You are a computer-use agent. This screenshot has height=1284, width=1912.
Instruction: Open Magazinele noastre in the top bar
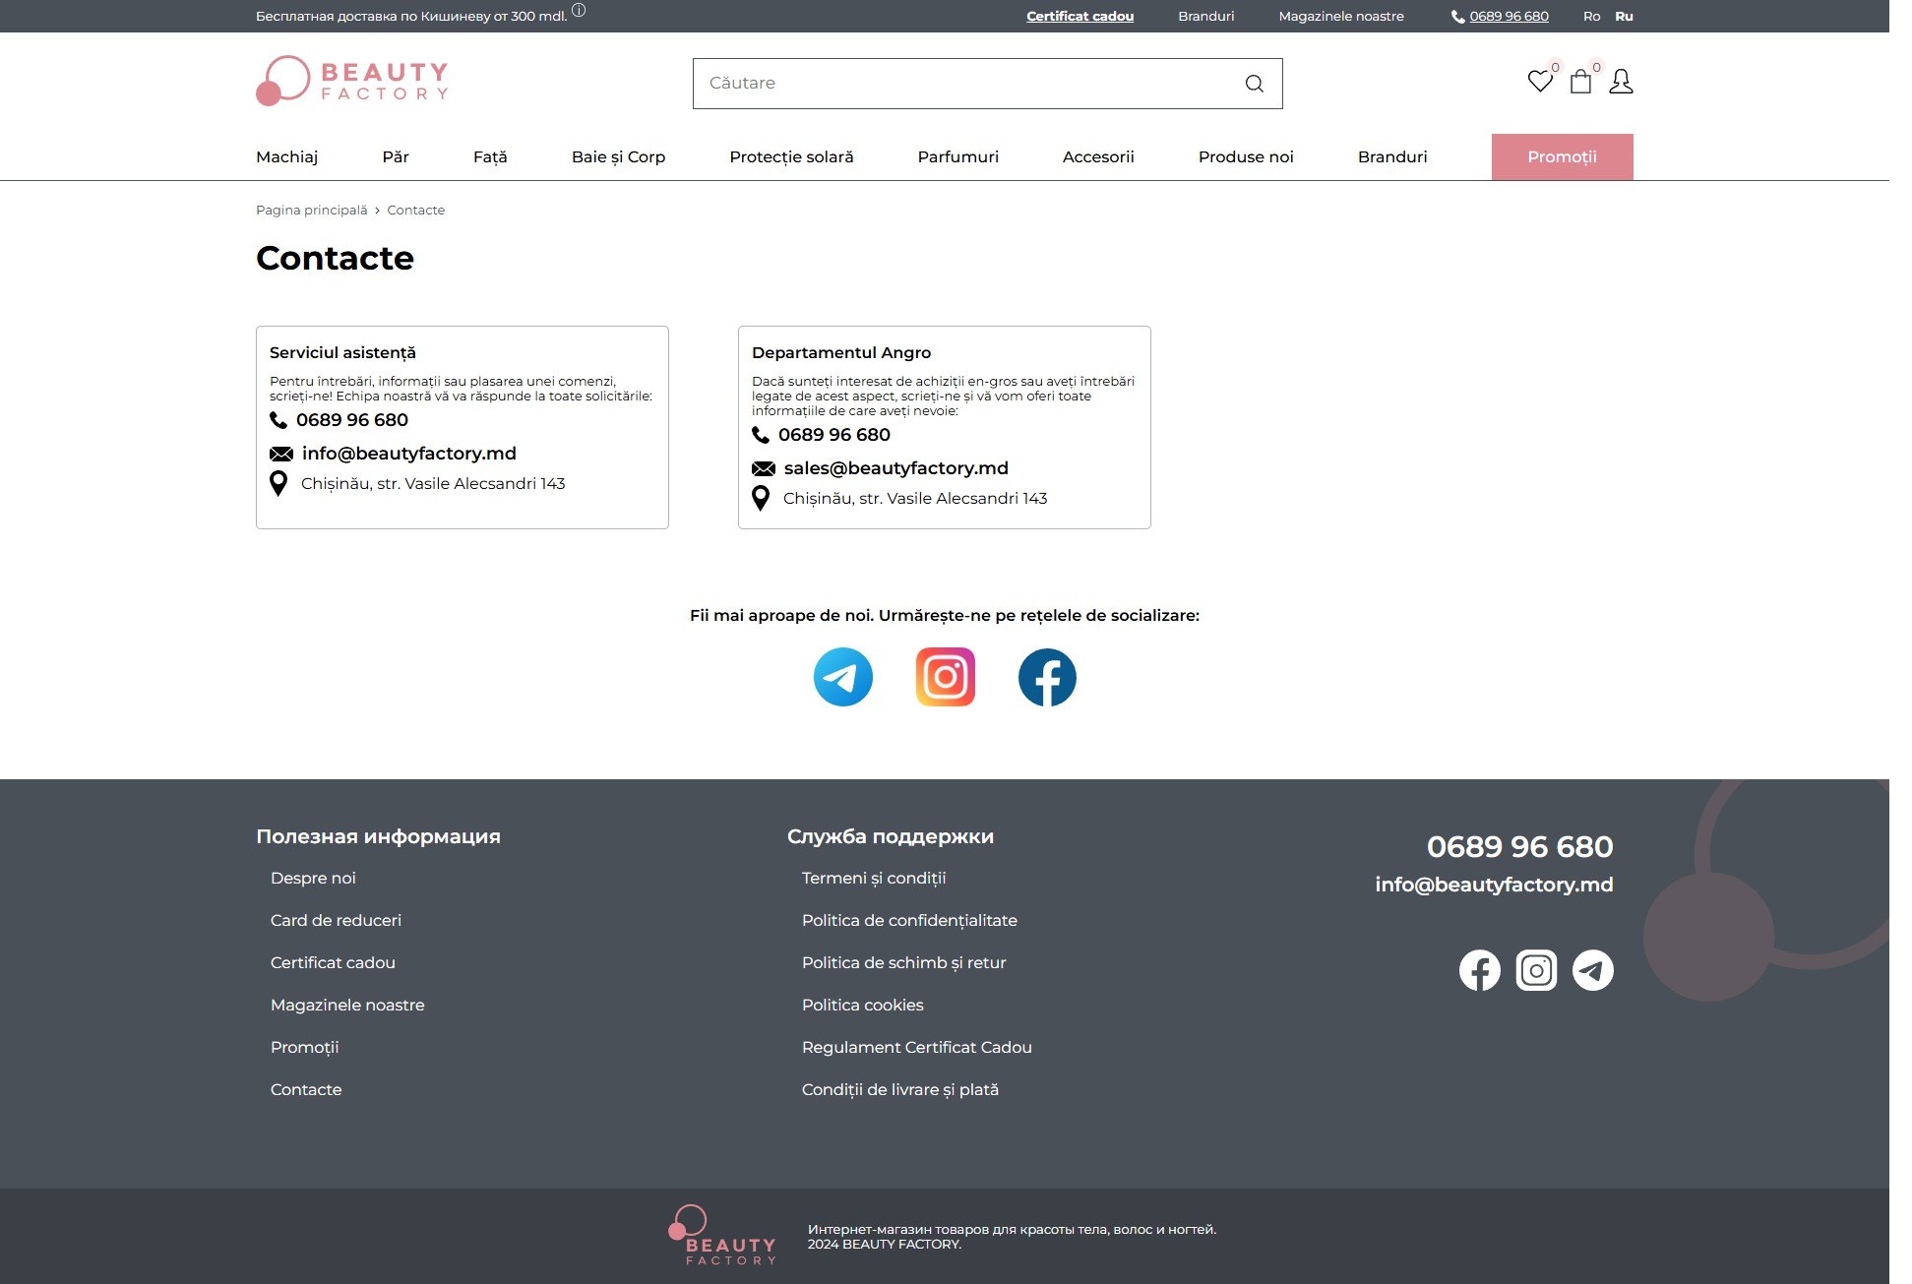tap(1341, 17)
